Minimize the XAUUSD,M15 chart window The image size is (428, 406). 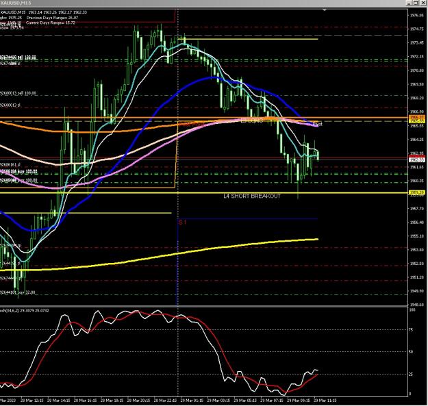[x=409, y=3]
